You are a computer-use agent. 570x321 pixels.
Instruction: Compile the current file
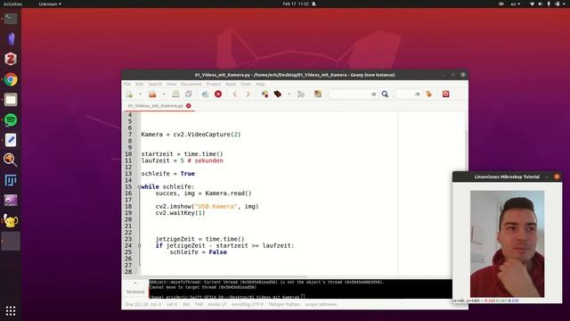[265, 95]
